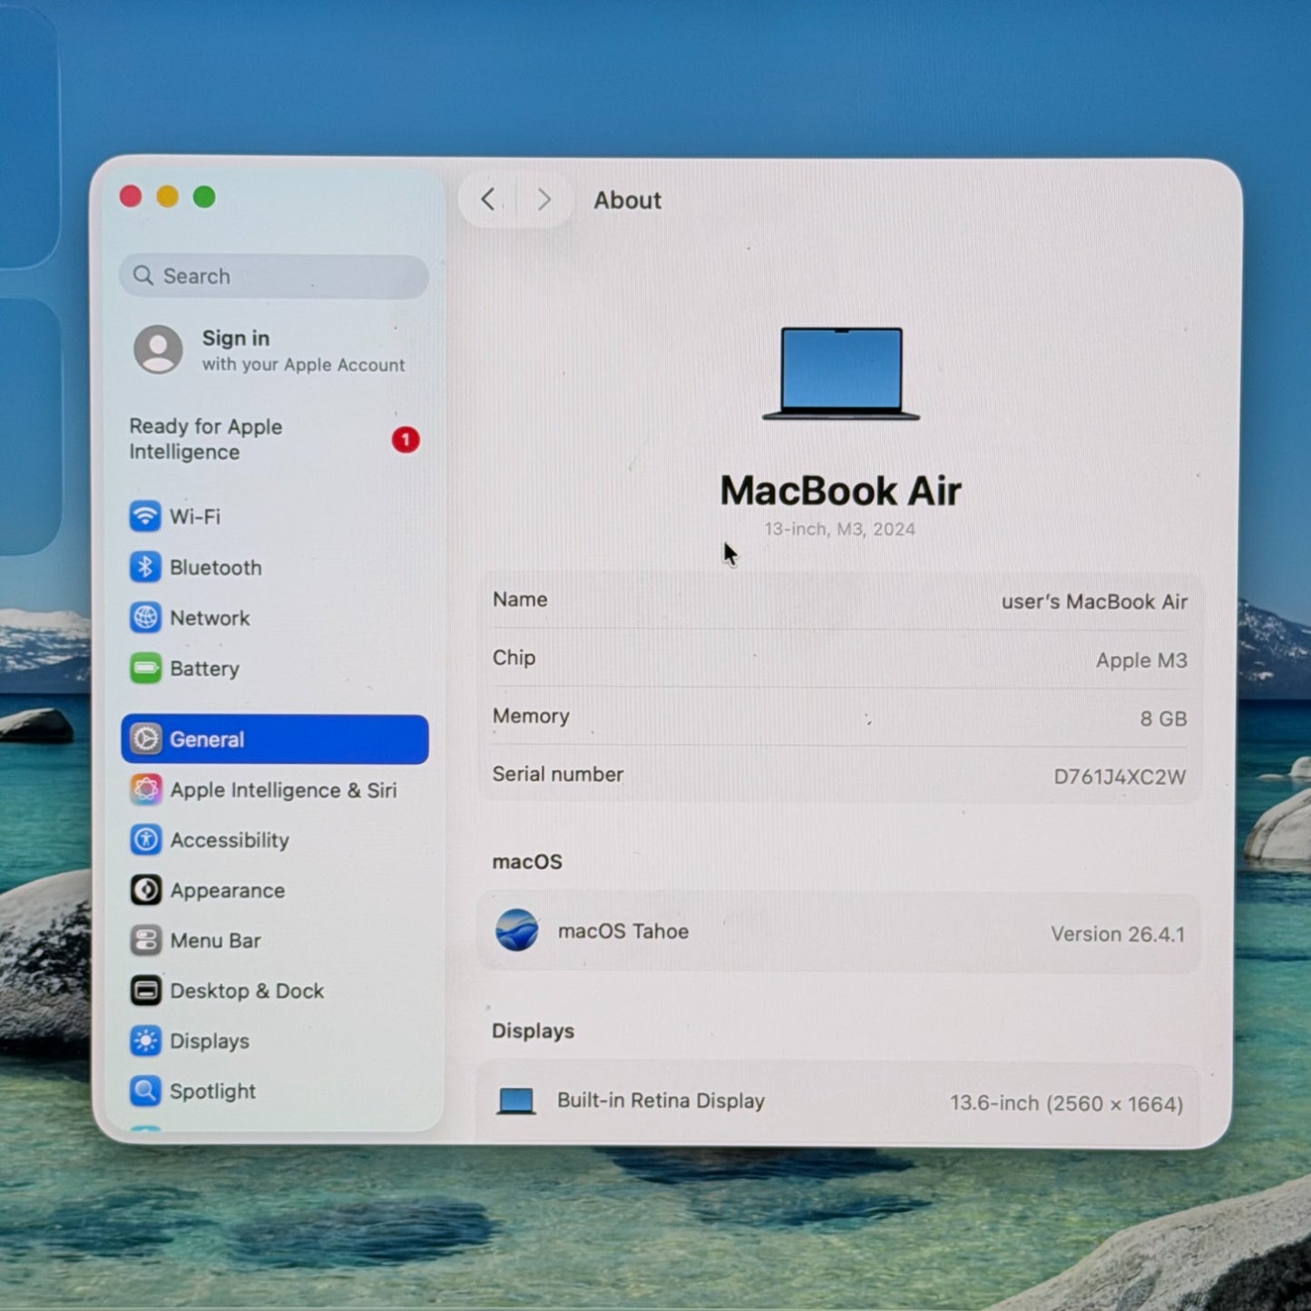
Task: Click the General gear icon
Action: click(x=145, y=739)
